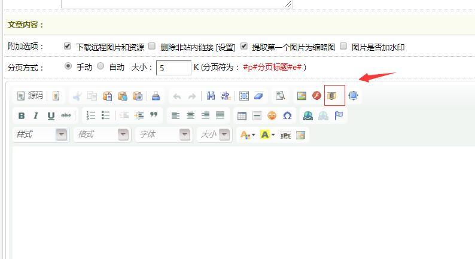Toggle strikethrough abc formatting
The height and width of the screenshot is (259, 475).
tap(66, 115)
